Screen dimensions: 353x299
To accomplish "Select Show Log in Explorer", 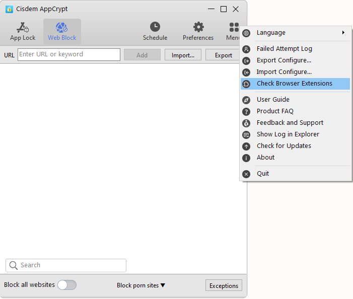I will [288, 134].
